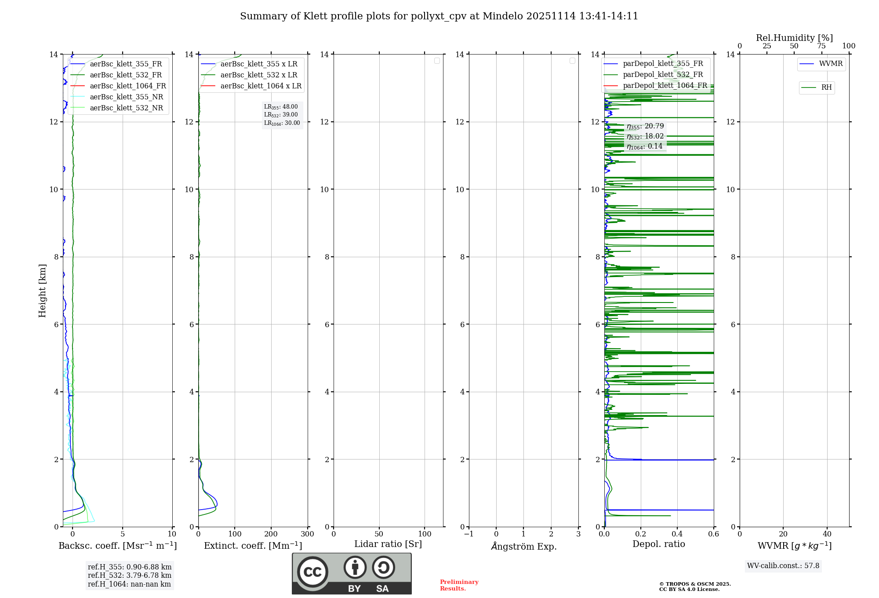Click the Rel.Humidity top axis label

point(794,38)
